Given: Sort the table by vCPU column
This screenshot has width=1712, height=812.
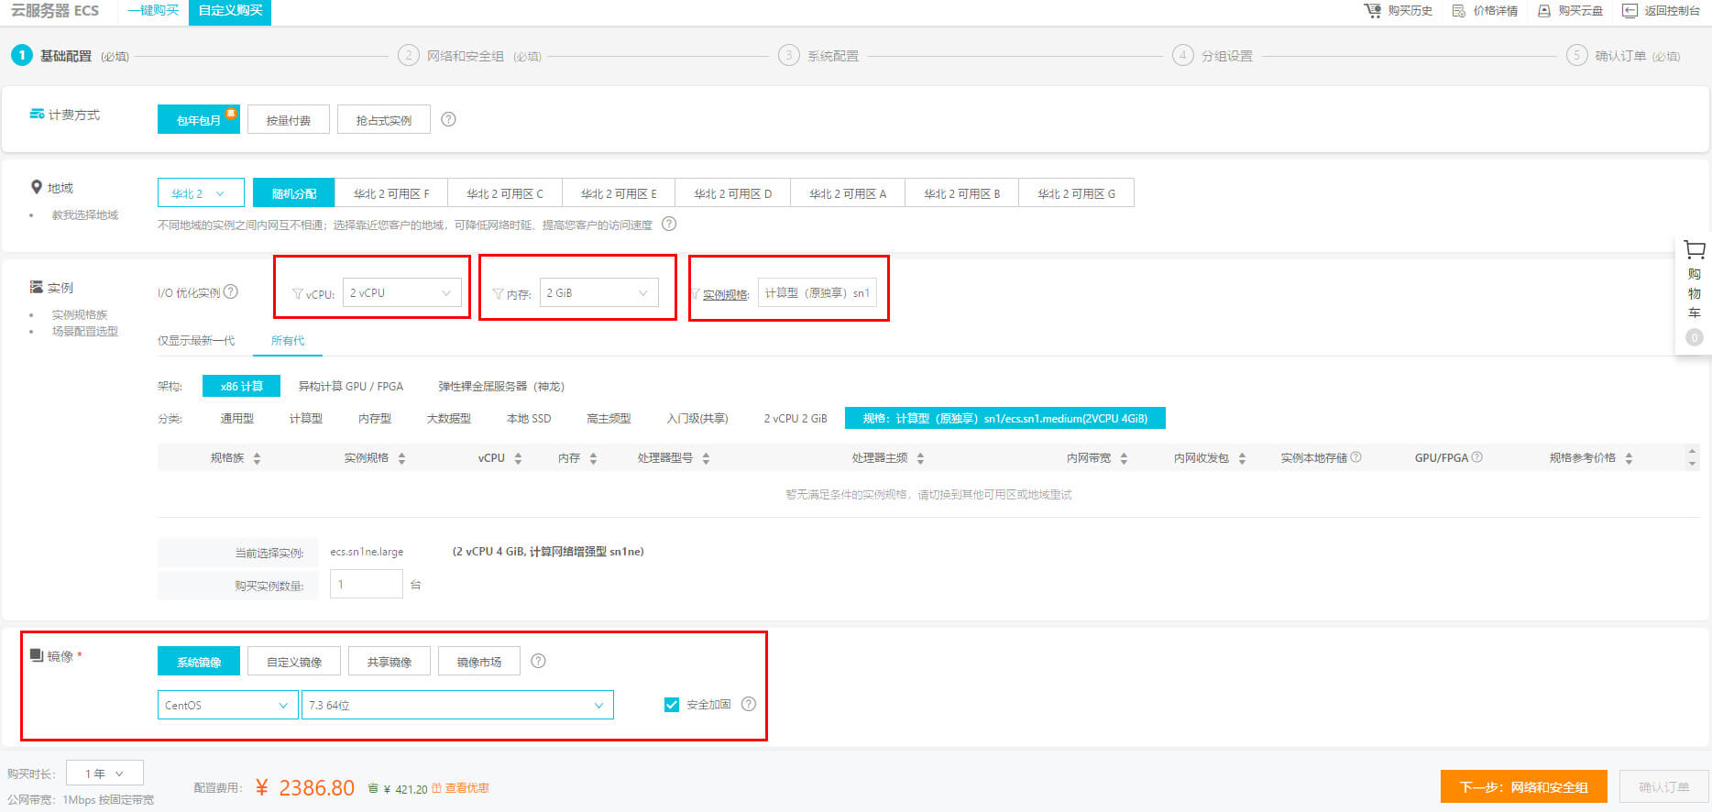Looking at the screenshot, I should pyautogui.click(x=518, y=458).
